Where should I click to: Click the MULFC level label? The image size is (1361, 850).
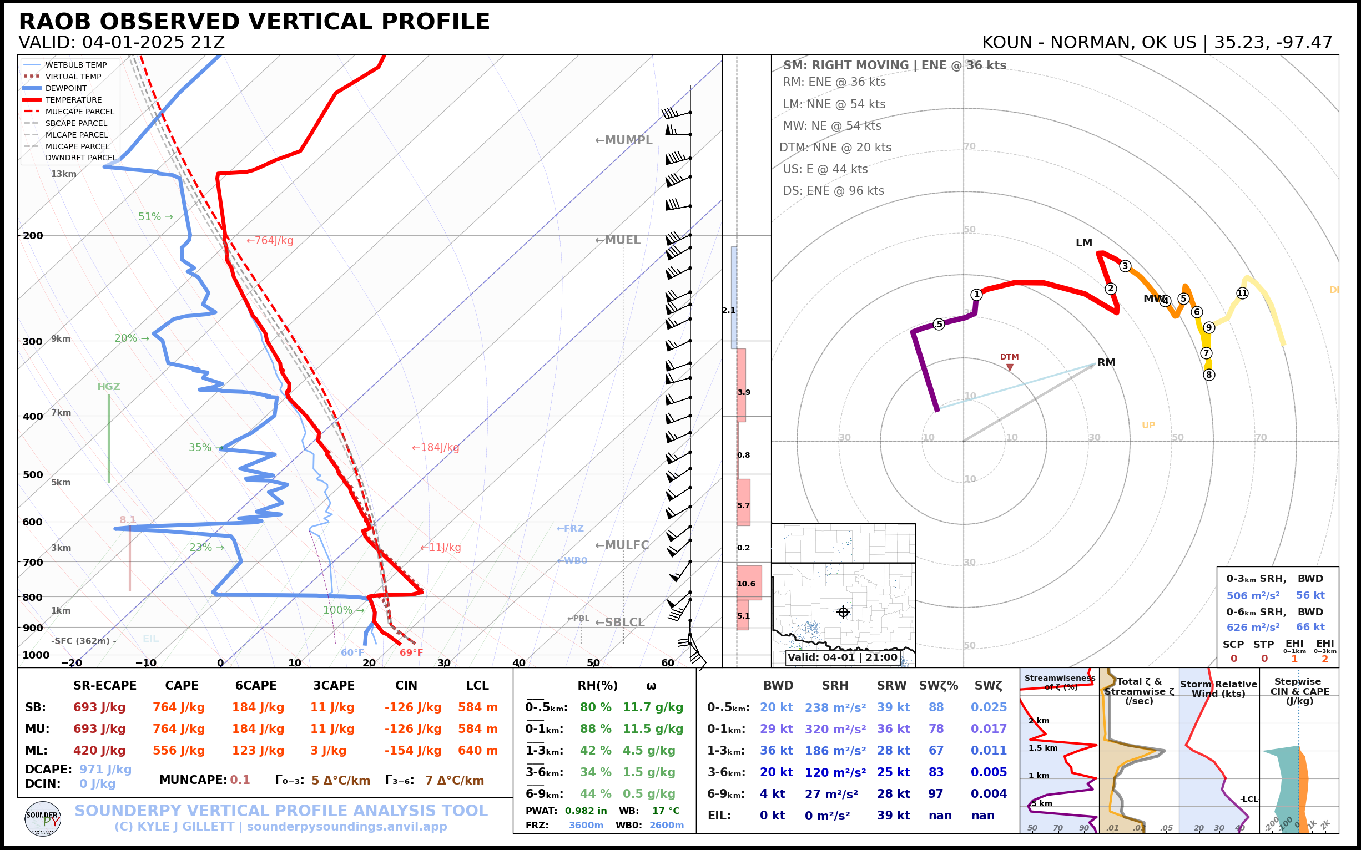[622, 545]
